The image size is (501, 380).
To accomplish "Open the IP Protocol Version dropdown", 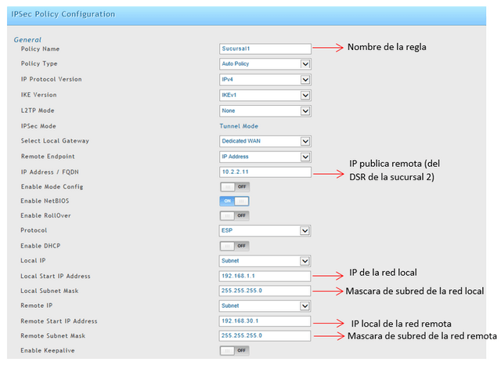I will pyautogui.click(x=265, y=80).
